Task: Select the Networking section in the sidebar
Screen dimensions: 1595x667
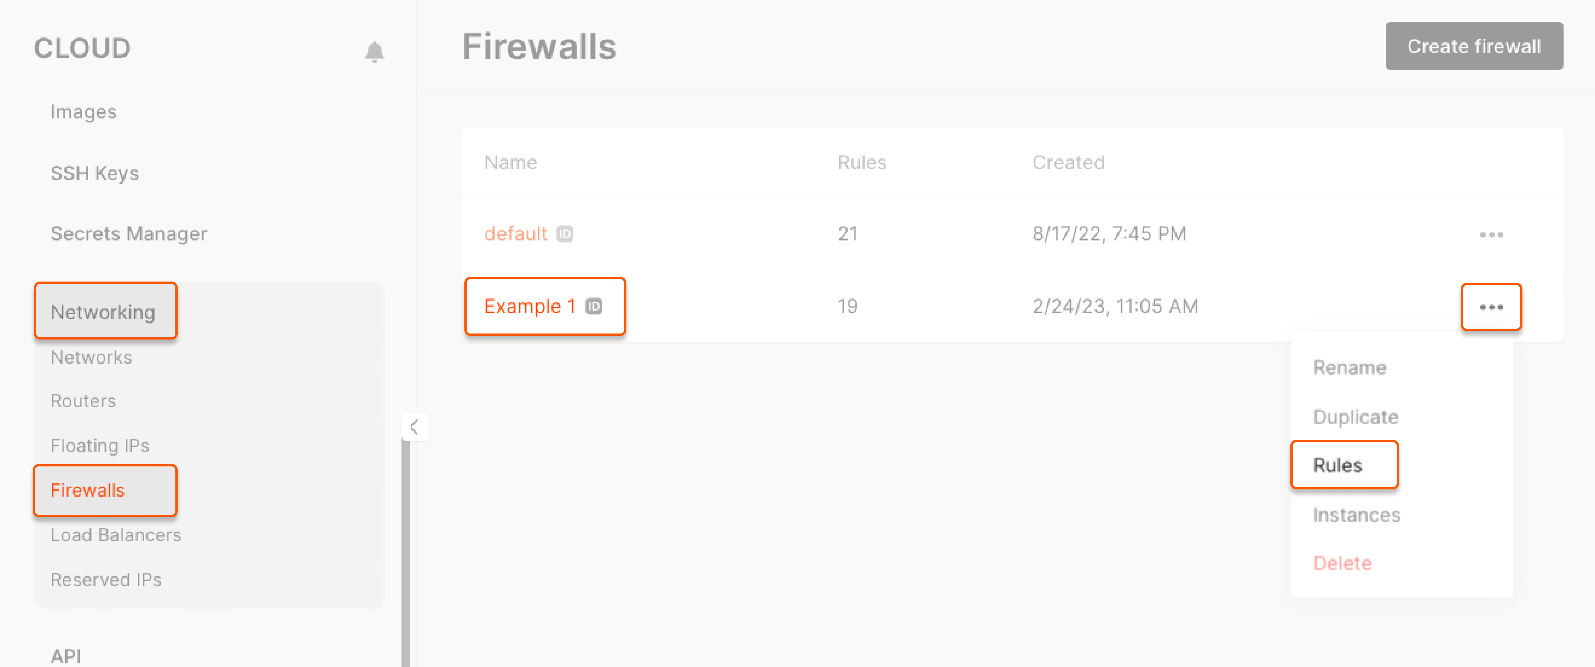Action: (x=103, y=312)
